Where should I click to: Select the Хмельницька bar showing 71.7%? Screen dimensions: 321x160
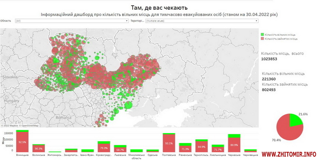tap(217, 149)
